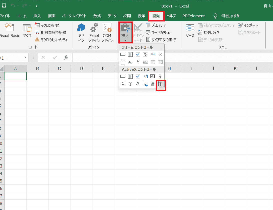Switch to the 数式 ribbon tab
Viewport: 273px width, 210px height.
coord(97,16)
